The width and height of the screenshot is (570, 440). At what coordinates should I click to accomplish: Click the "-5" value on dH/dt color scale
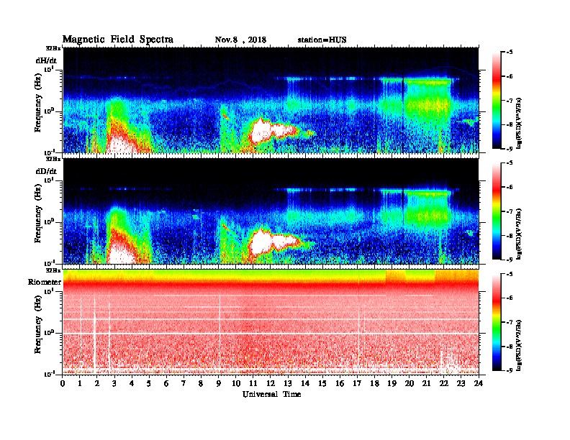(510, 52)
